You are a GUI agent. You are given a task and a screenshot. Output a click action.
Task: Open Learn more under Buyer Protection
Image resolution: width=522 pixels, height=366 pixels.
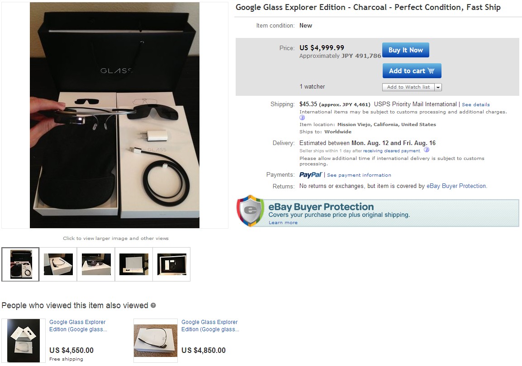click(283, 223)
